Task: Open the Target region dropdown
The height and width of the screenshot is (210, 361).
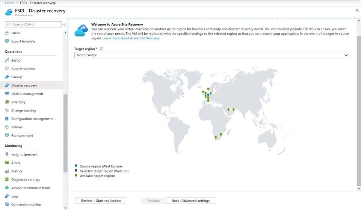Action: pos(212,55)
